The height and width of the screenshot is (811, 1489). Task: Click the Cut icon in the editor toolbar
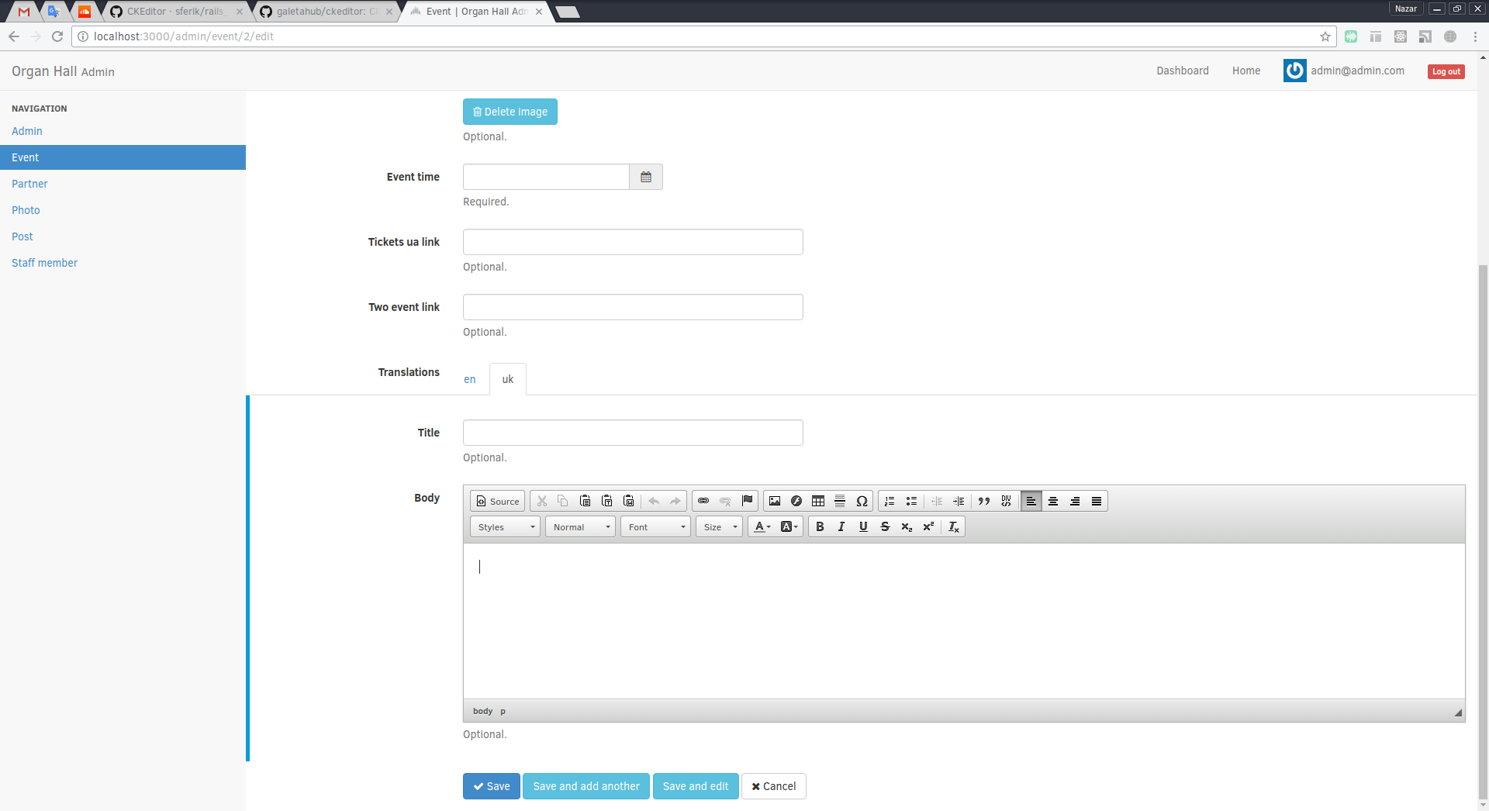coord(542,501)
